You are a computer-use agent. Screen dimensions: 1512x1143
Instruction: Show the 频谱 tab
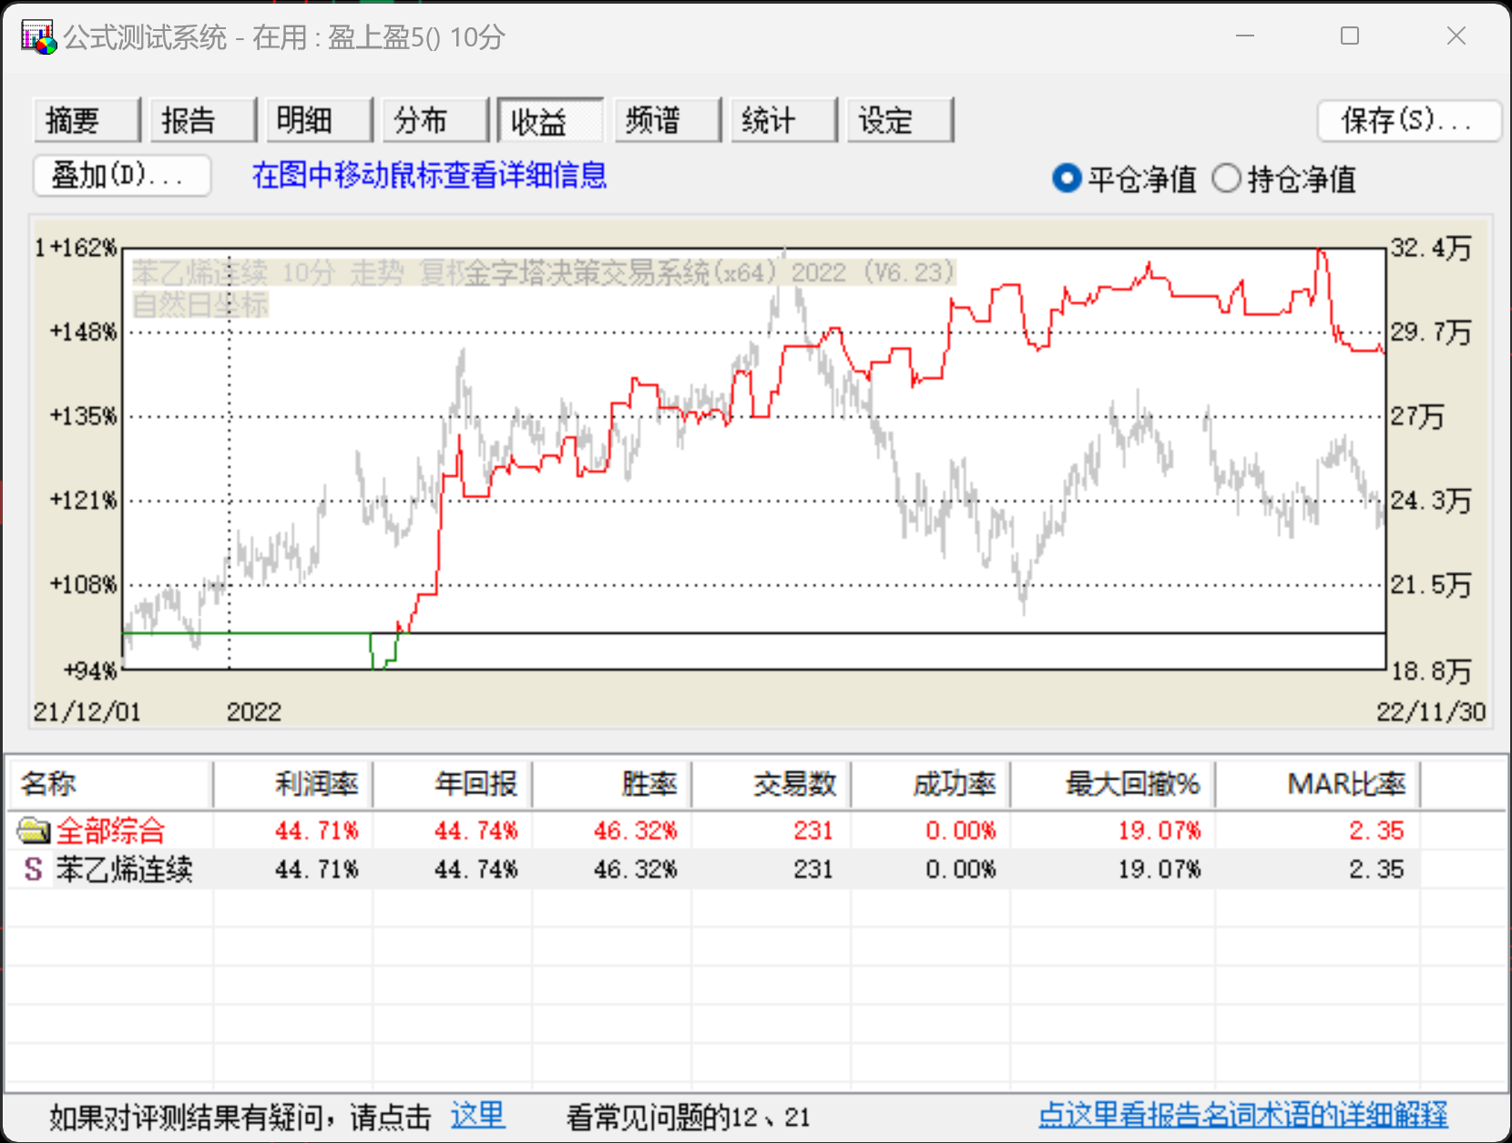point(667,120)
